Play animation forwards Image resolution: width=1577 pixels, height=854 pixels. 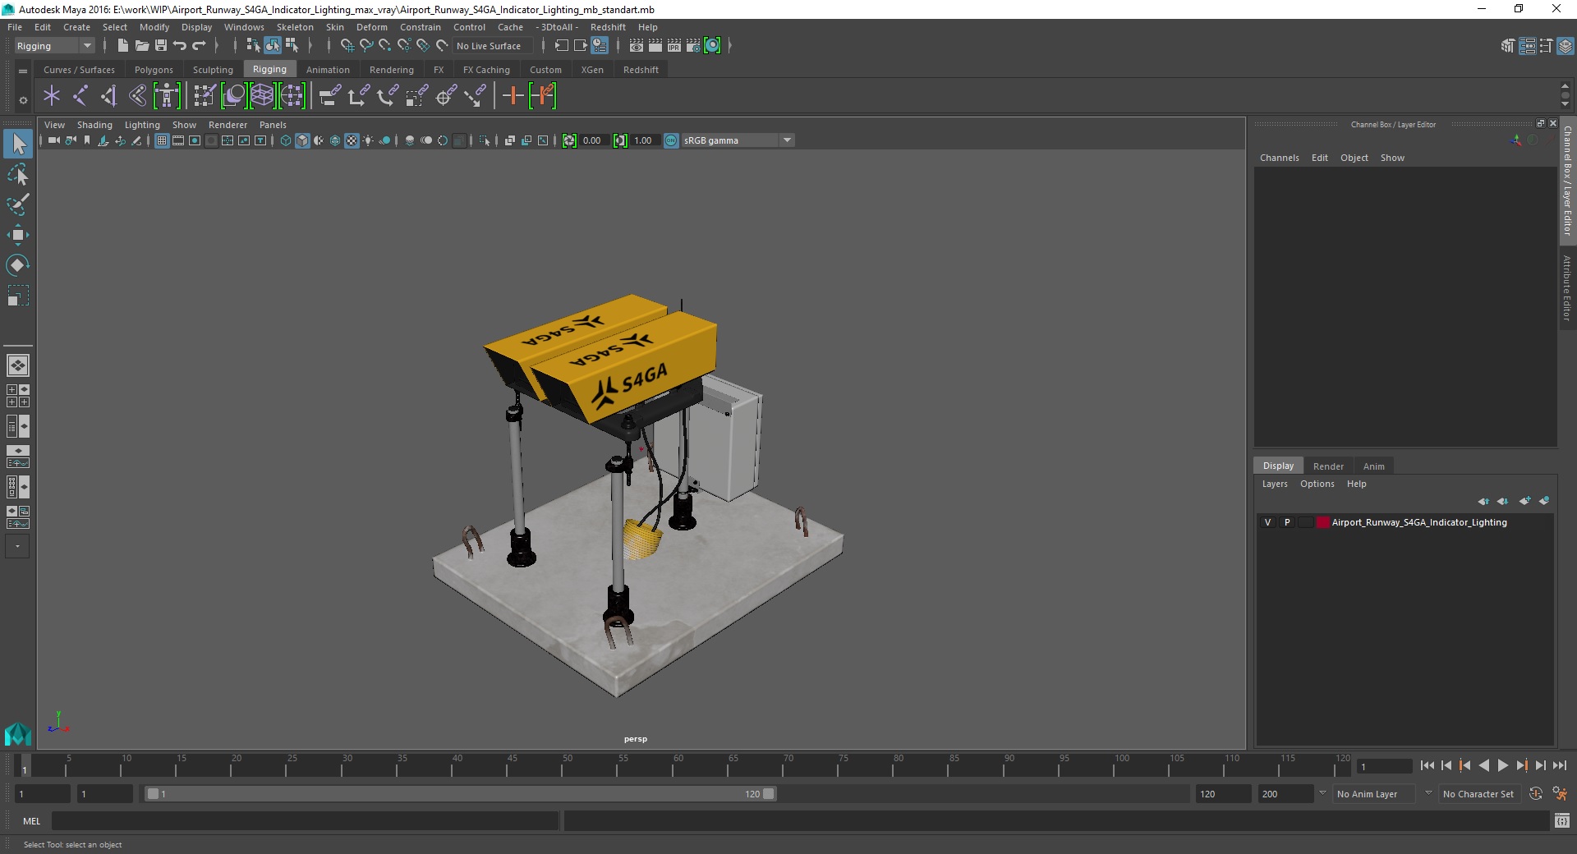tap(1502, 765)
